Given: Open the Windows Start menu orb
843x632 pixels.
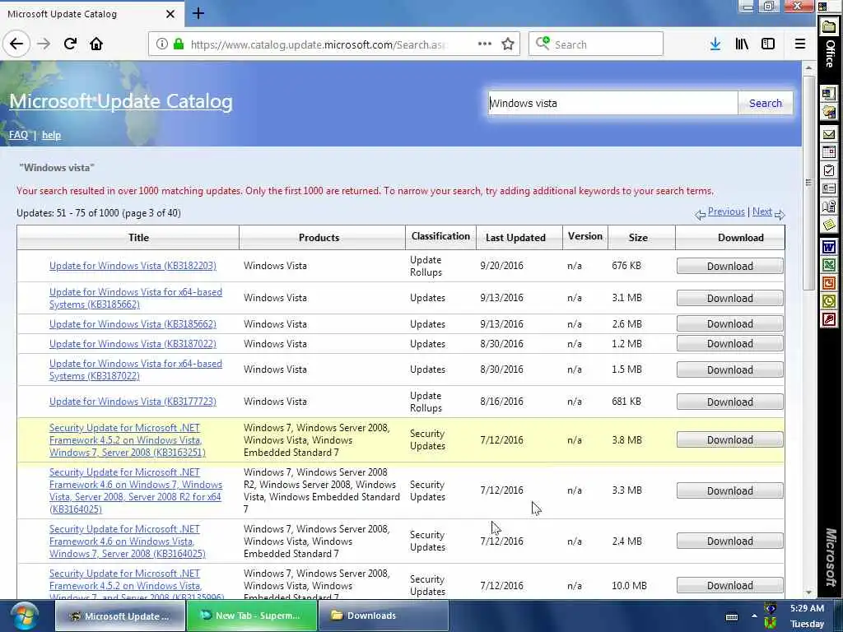Looking at the screenshot, I should 24,616.
